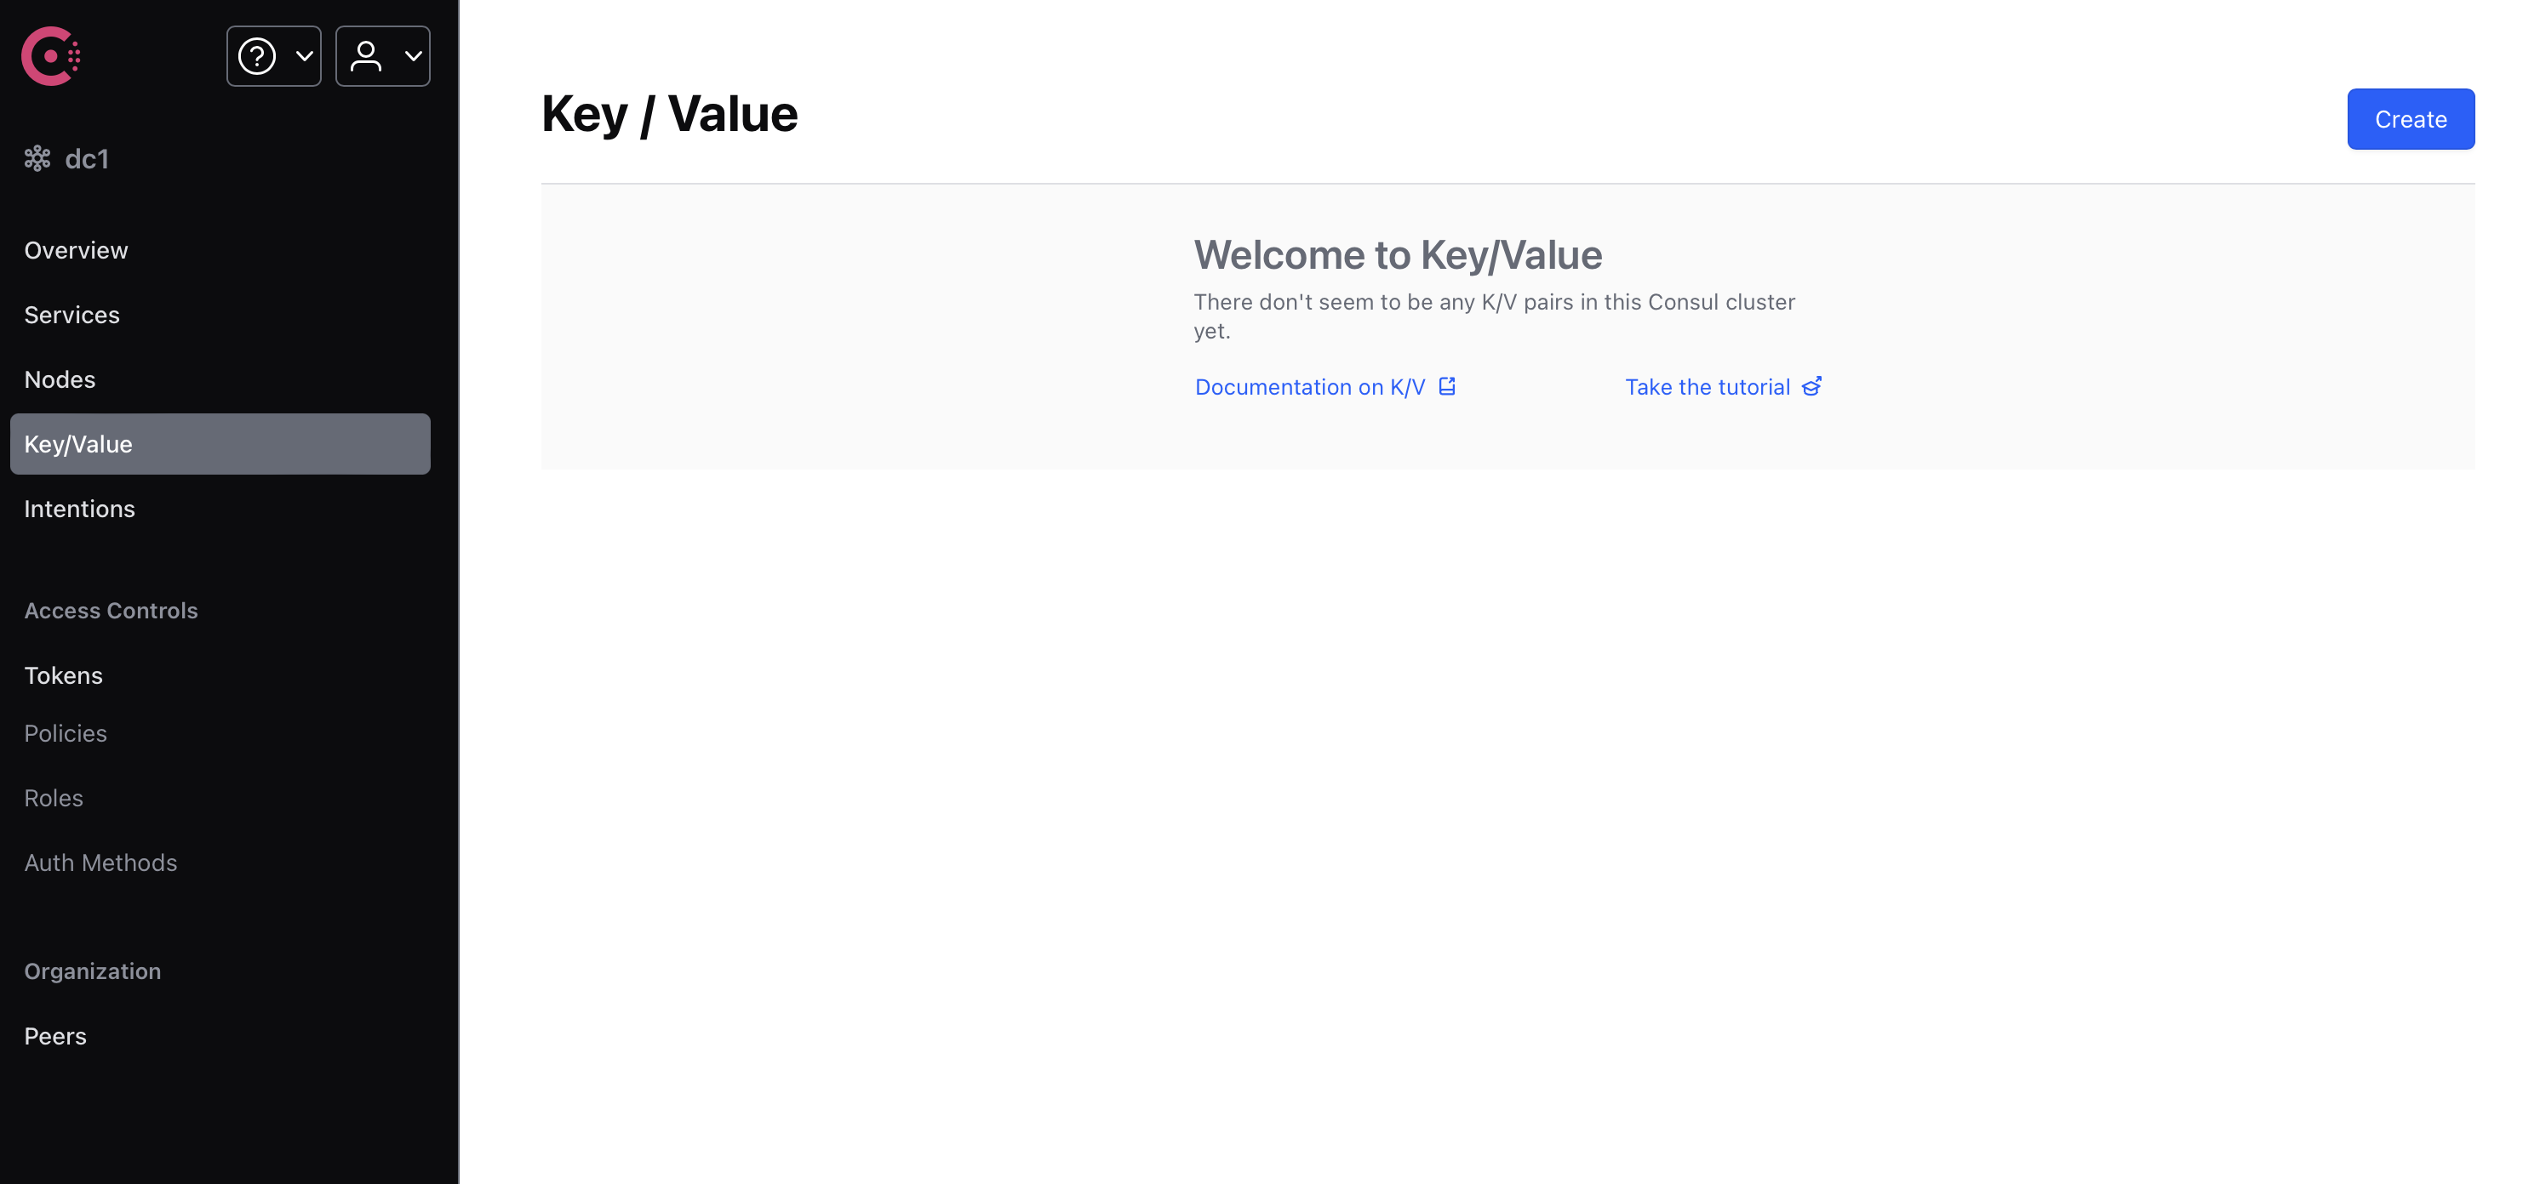Open the Help menu dropdown
This screenshot has height=1184, width=2523.
274,56
